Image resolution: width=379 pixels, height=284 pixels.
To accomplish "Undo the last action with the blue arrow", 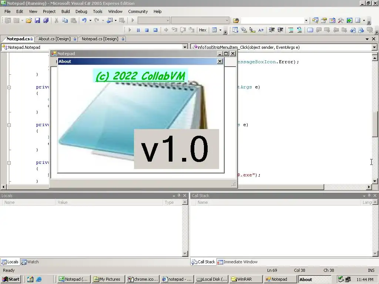I will (84, 21).
